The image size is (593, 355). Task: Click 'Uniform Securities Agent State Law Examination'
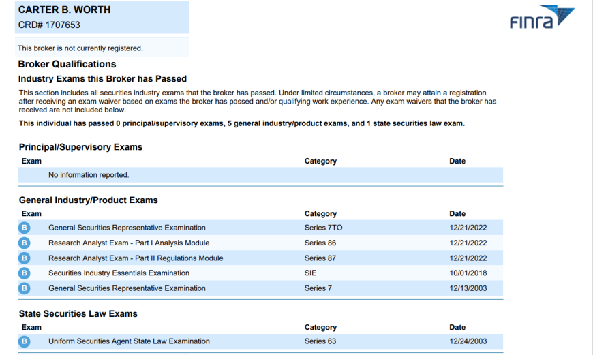(x=129, y=341)
